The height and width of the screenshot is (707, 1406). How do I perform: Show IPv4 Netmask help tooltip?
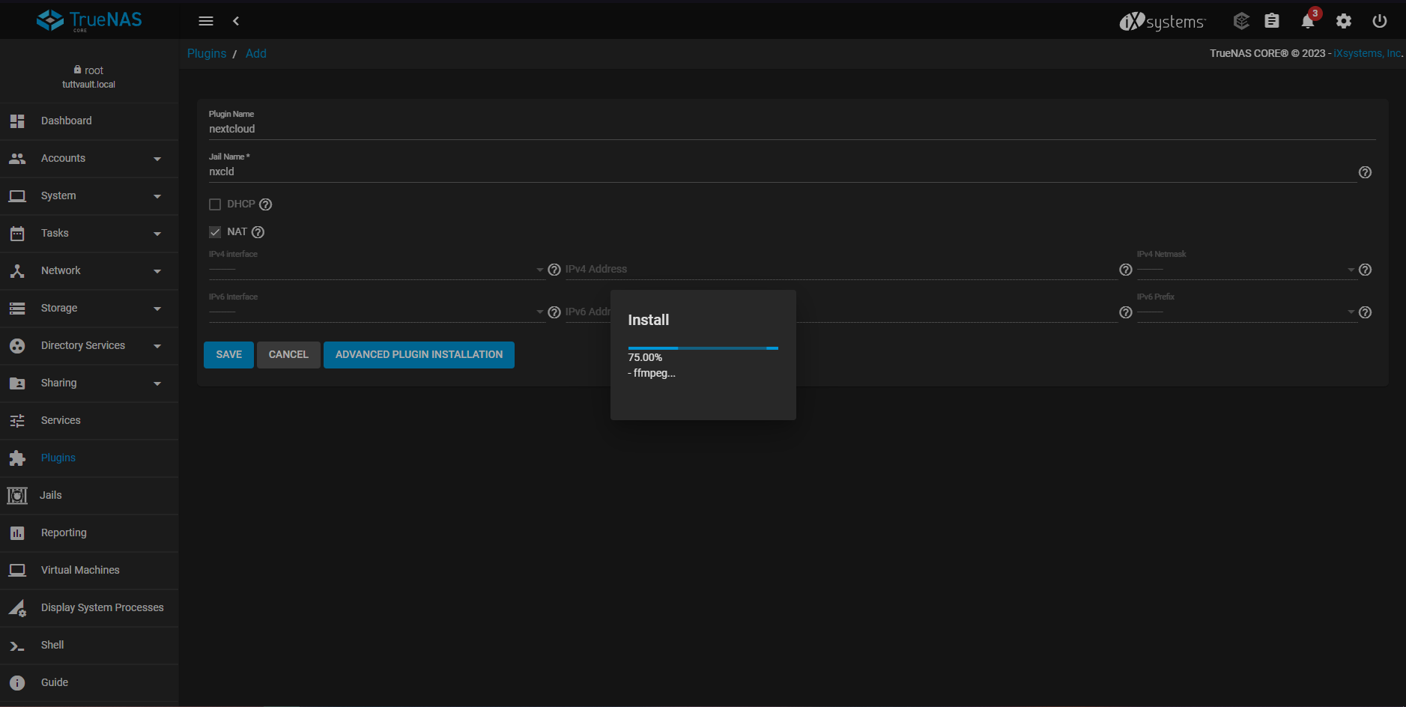(1366, 270)
